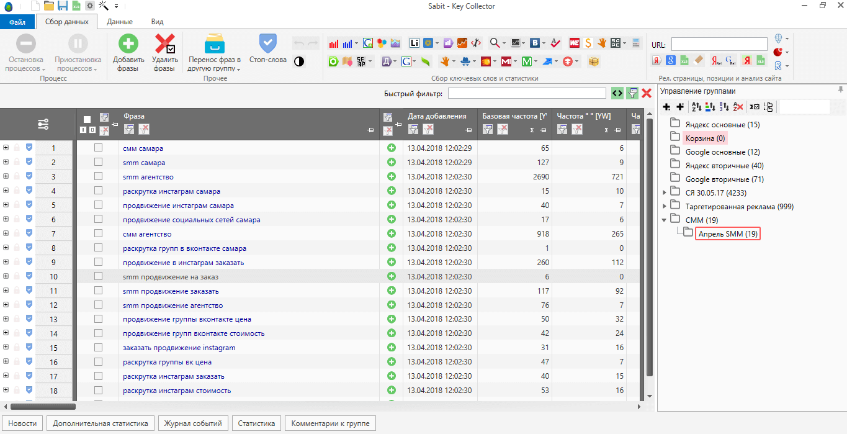Select checkbox for 'смм агентство' row

tap(98, 233)
